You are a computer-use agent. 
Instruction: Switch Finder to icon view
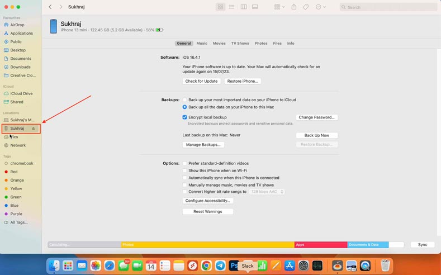(x=220, y=7)
